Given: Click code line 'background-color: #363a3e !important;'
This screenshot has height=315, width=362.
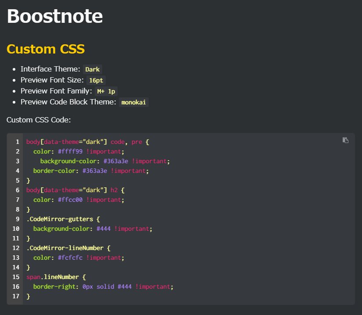Looking at the screenshot, I should pos(105,161).
